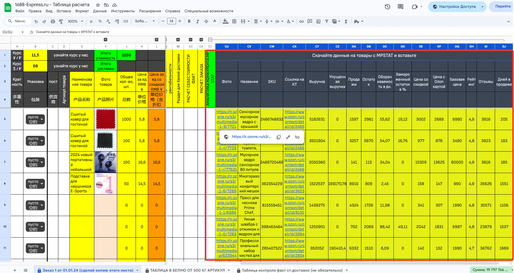514x273 pixels.
Task: Click the insert chart icon
Action: click(318, 21)
